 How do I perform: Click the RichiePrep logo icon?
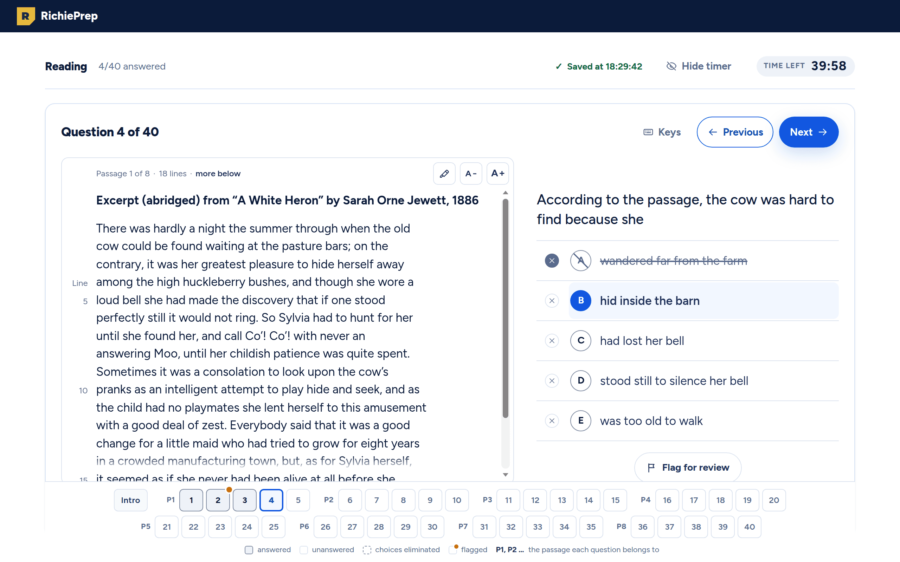(26, 16)
